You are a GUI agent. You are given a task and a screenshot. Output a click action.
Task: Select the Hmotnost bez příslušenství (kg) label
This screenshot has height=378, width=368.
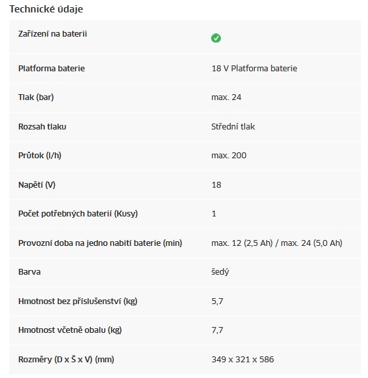point(78,301)
